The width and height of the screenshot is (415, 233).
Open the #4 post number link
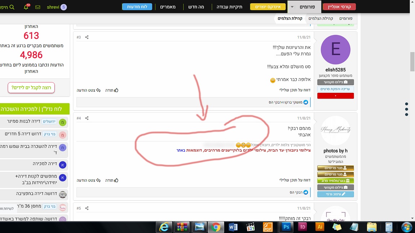coord(79,118)
